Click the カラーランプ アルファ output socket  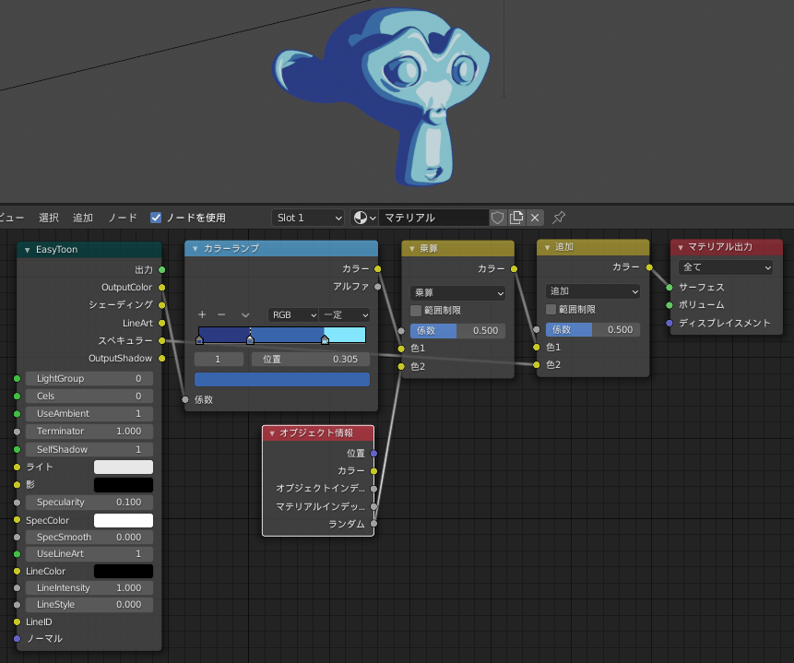pyautogui.click(x=378, y=287)
